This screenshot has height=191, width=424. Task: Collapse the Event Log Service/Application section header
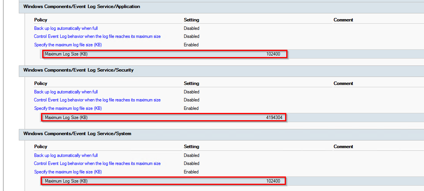pos(221,8)
